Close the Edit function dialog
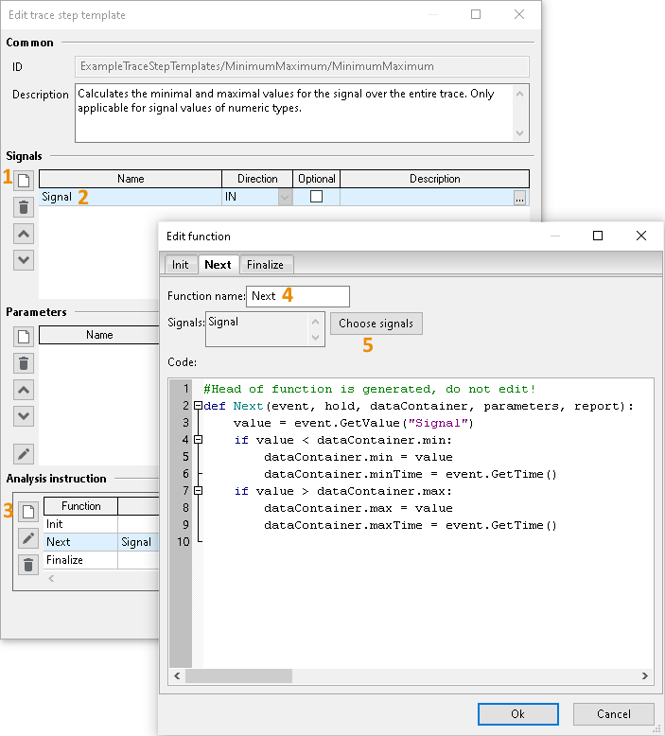This screenshot has height=736, width=665. tap(641, 236)
